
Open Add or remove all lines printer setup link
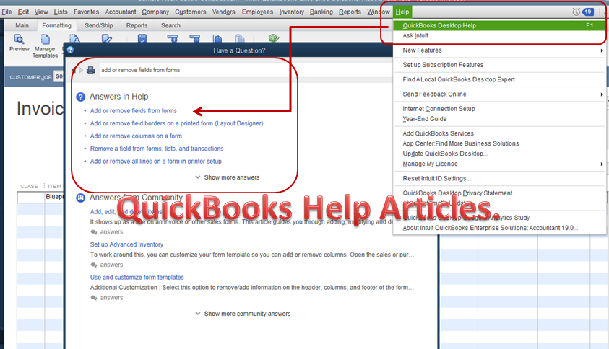coord(156,162)
